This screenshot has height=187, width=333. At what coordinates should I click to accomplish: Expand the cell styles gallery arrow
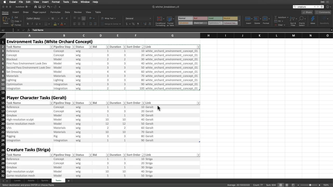[239, 21]
